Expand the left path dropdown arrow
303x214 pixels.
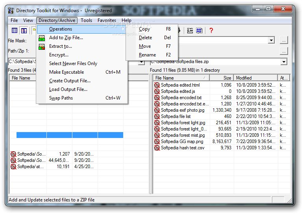pyautogui.click(x=141, y=62)
